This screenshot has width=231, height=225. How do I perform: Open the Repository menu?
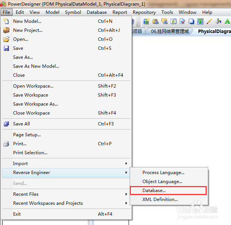point(144,12)
